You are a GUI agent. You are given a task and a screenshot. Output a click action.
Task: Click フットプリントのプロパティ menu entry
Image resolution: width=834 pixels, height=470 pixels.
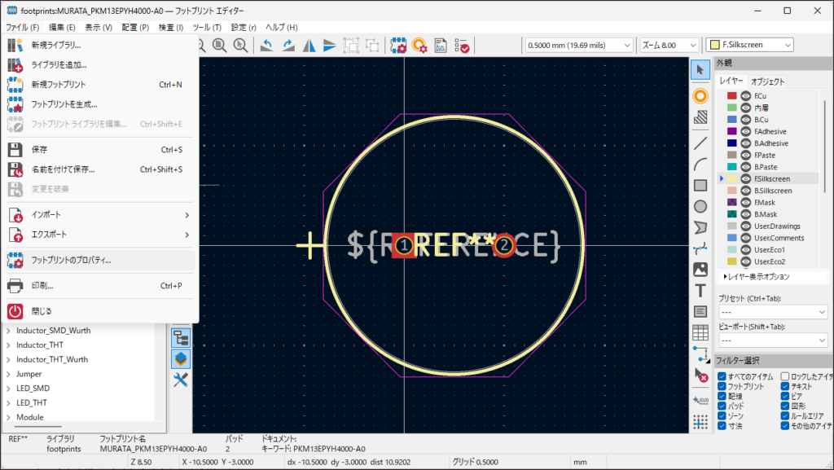click(71, 261)
